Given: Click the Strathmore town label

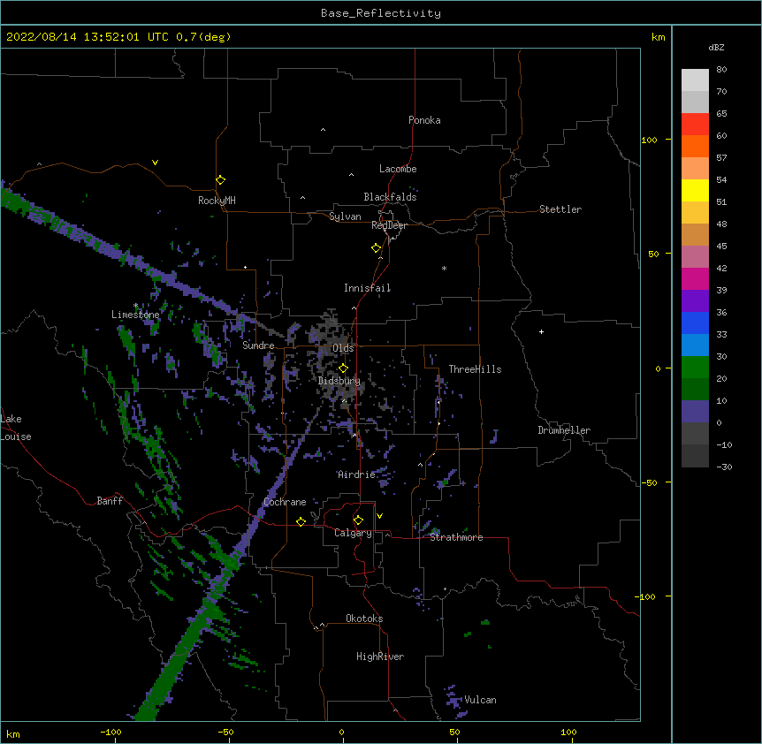Looking at the screenshot, I should pyautogui.click(x=456, y=537).
